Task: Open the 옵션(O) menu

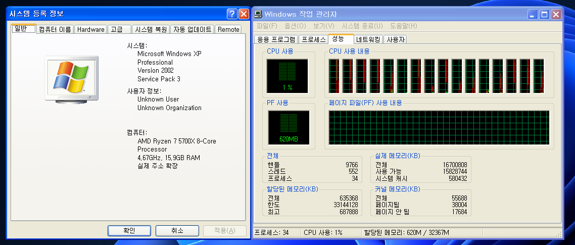Action: [x=295, y=26]
